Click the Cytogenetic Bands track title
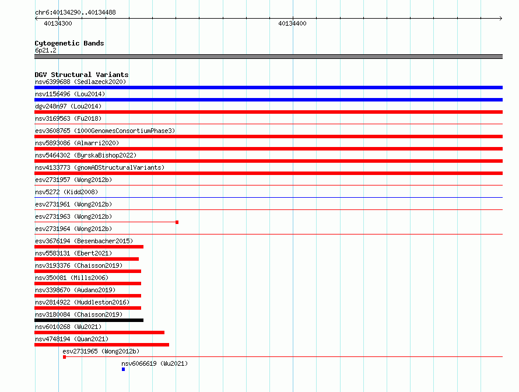Screen dimensions: 519x392 (x=69, y=43)
